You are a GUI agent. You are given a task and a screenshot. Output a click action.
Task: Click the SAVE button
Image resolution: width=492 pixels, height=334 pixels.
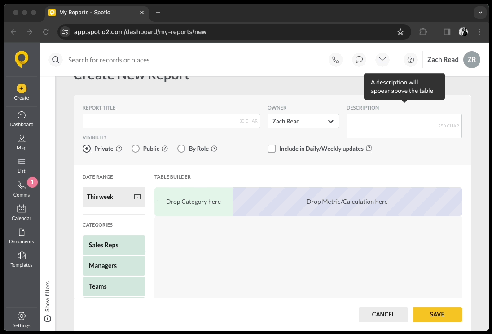pos(437,315)
